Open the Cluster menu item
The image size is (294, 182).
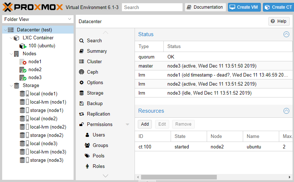point(94,62)
